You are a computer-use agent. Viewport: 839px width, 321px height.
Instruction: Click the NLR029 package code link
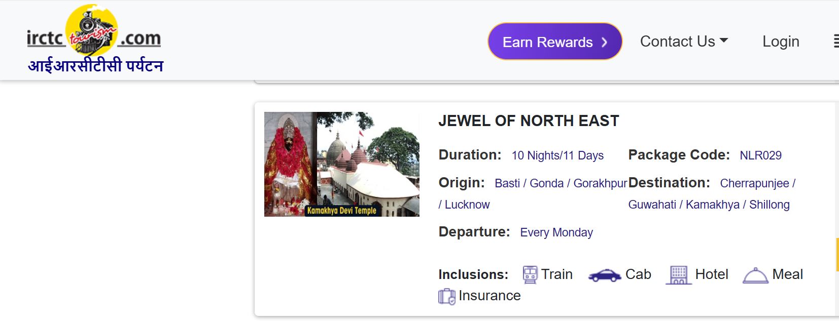point(760,155)
